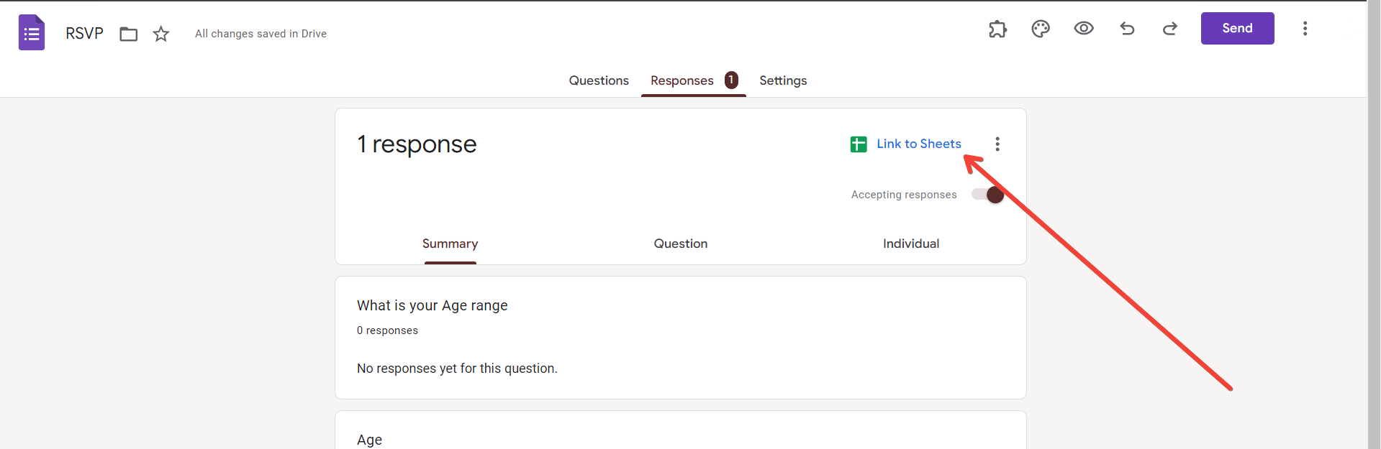This screenshot has height=449, width=1381.
Task: Open the Settings tab
Action: click(783, 80)
